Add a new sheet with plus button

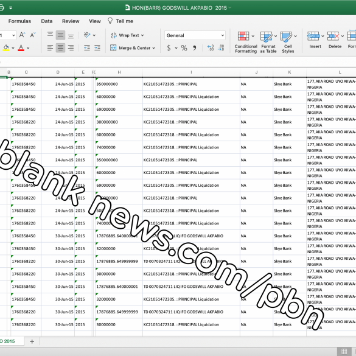click(x=32, y=341)
